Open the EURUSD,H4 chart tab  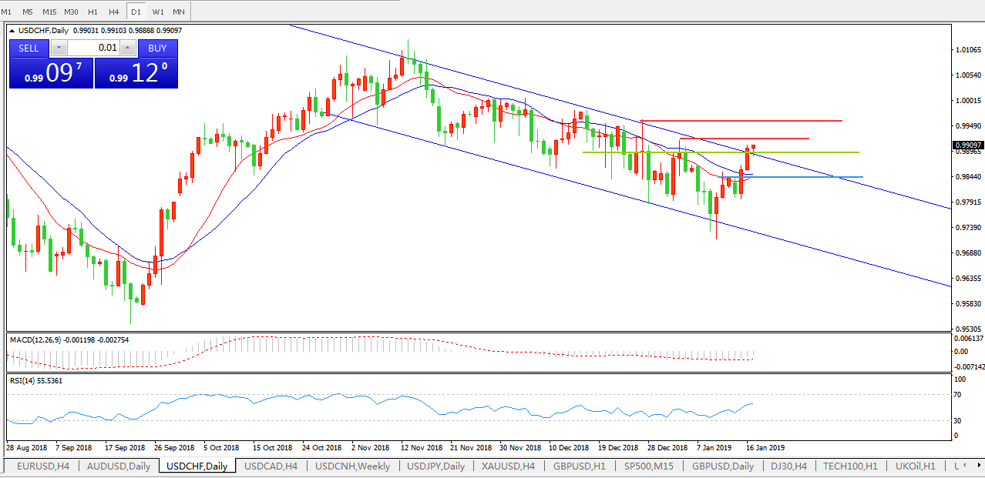click(x=41, y=466)
